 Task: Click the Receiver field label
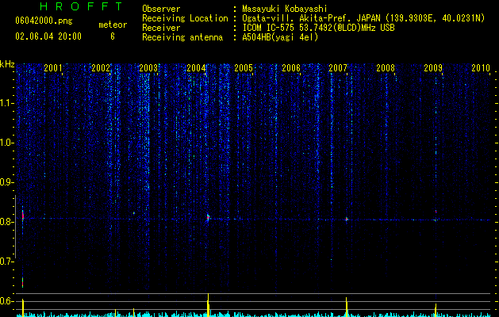click(161, 28)
